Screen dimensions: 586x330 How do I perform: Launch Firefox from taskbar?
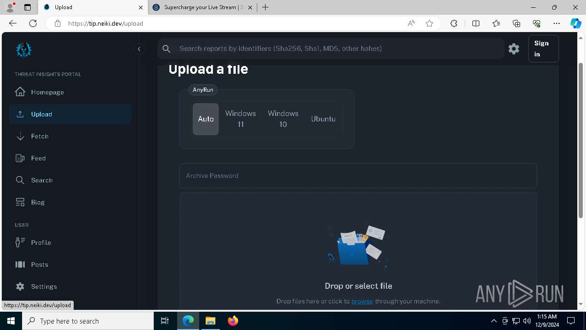tap(233, 321)
